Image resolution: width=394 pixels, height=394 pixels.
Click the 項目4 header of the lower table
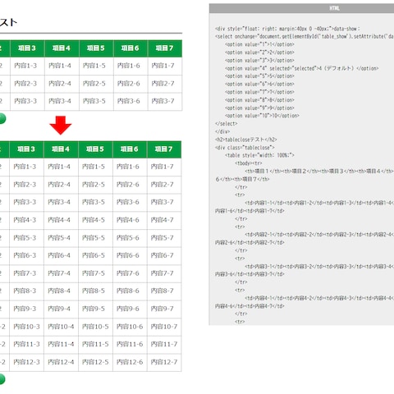61,149
